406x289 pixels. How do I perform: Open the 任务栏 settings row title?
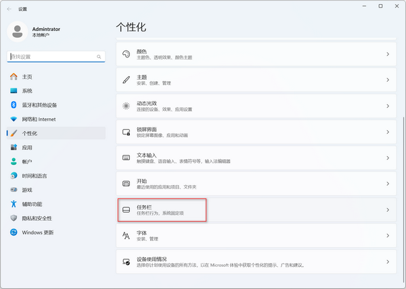coord(144,207)
